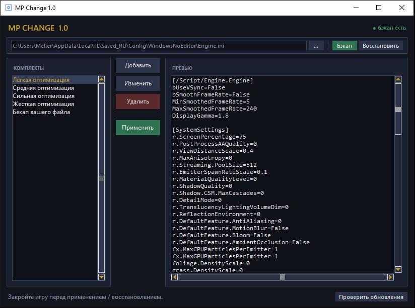Maximize the MP Change window
415x308 pixels.
[379, 8]
